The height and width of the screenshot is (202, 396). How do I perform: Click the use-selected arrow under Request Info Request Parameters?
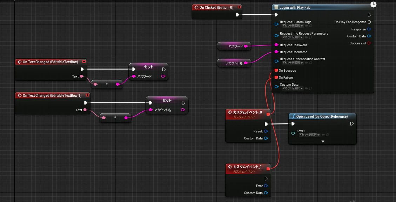point(306,37)
